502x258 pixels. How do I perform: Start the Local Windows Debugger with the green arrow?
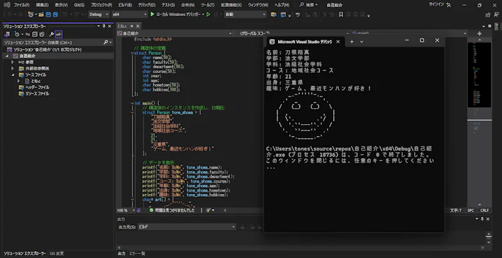pos(153,15)
